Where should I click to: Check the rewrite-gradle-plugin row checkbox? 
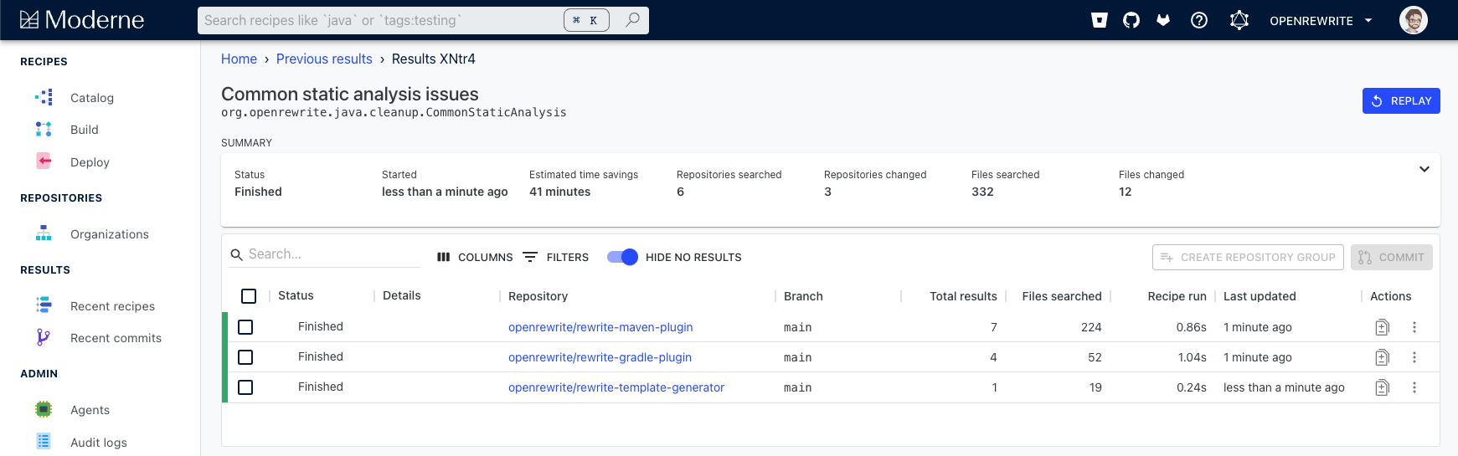point(245,357)
